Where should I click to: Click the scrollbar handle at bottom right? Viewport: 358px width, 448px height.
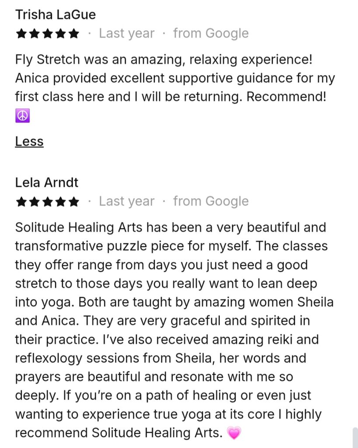(x=355, y=437)
